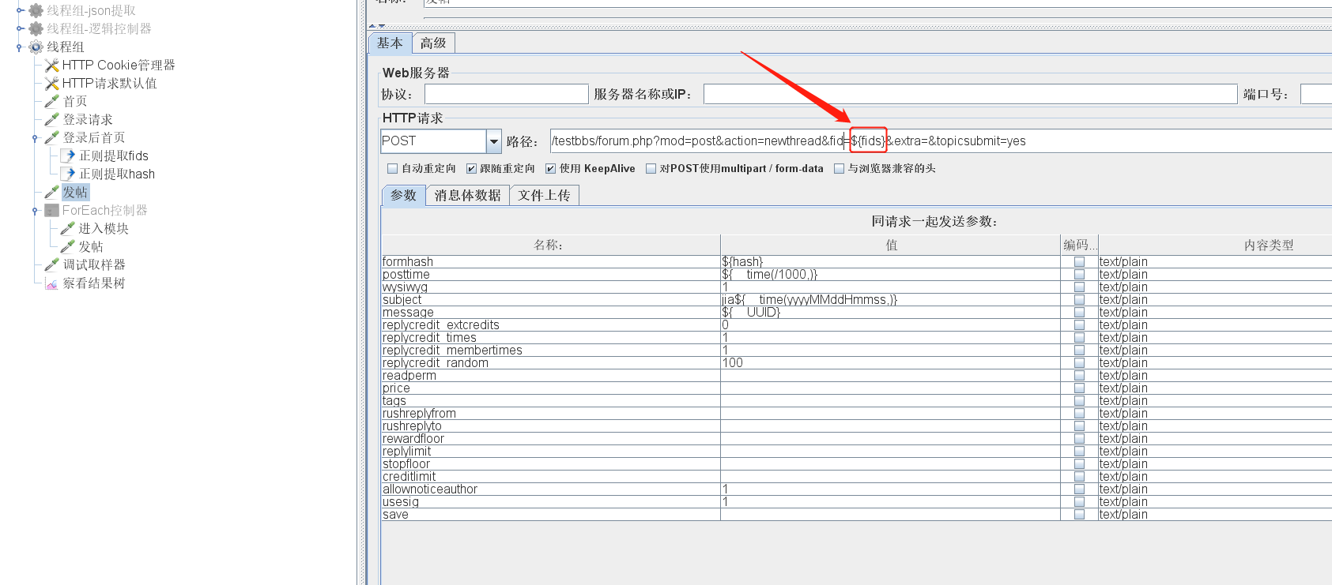
Task: Expand the 线程组-json提取 tree node
Action: [20, 10]
